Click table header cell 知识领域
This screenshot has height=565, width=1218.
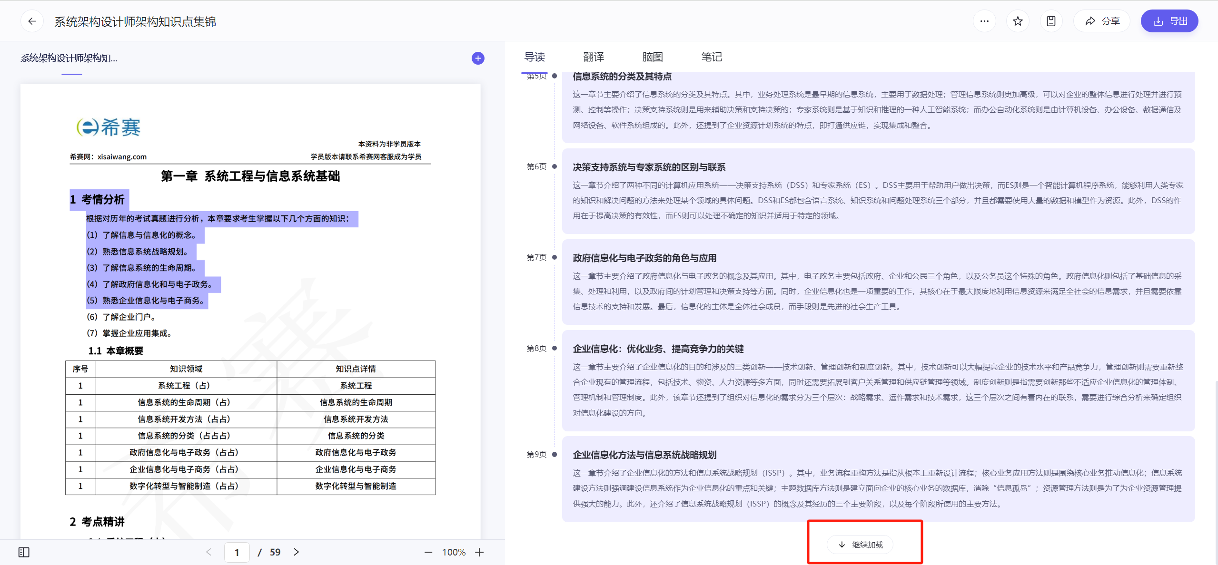[186, 369]
